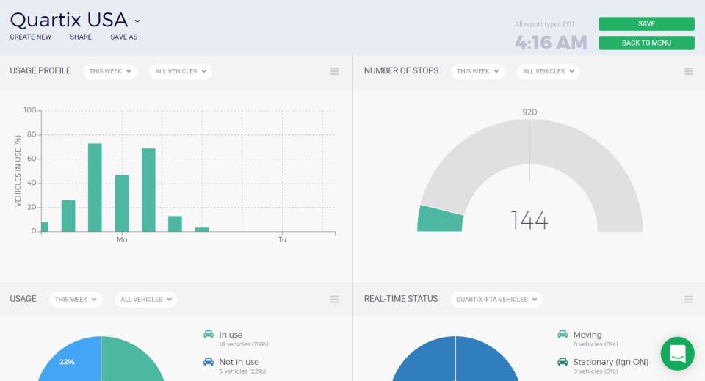Click the Moving vehicle car icon

point(563,334)
